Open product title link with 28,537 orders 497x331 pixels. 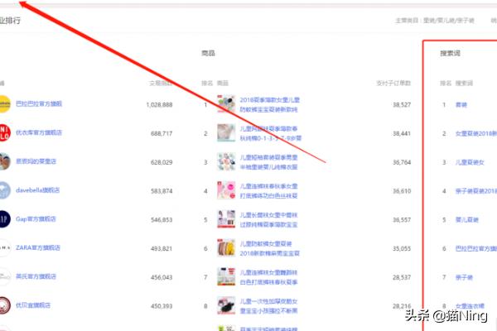click(x=268, y=277)
